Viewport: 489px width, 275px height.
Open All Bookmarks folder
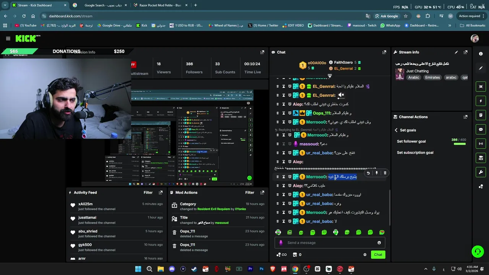click(473, 26)
